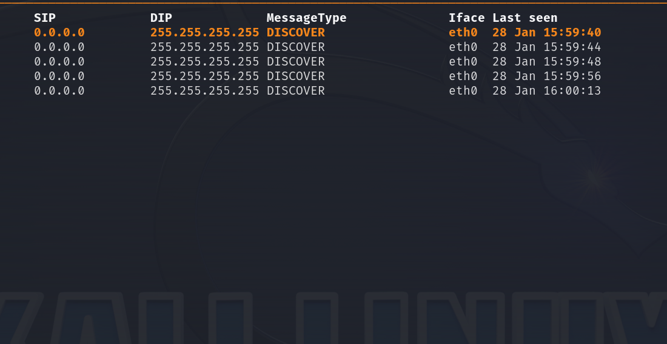Click the orange 255.255.255.255 destination IP
This screenshot has width=667, height=344.
tap(204, 33)
